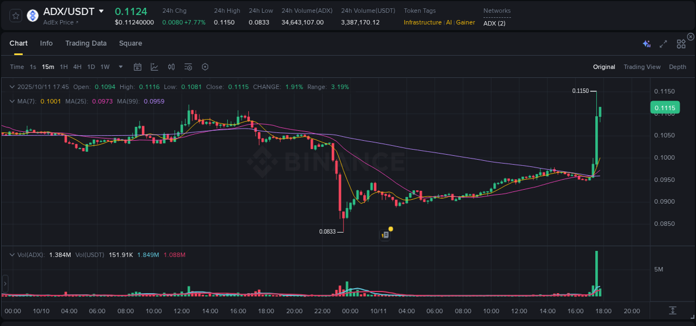Viewport: 696px width, 326px height.
Task: Change the chart type style
Action: [154, 66]
